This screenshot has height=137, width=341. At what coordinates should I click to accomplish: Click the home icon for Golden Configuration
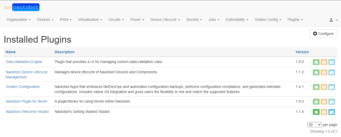316,87
